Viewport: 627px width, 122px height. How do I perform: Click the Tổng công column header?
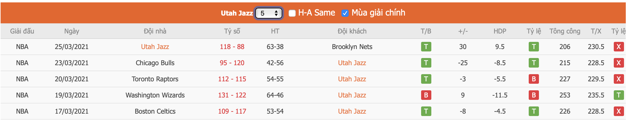(565, 31)
